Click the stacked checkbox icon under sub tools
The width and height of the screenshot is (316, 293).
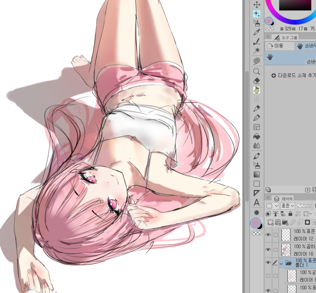click(x=268, y=190)
